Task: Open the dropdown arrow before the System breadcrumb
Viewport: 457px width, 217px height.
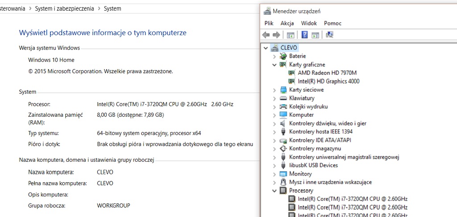Action: pos(99,9)
